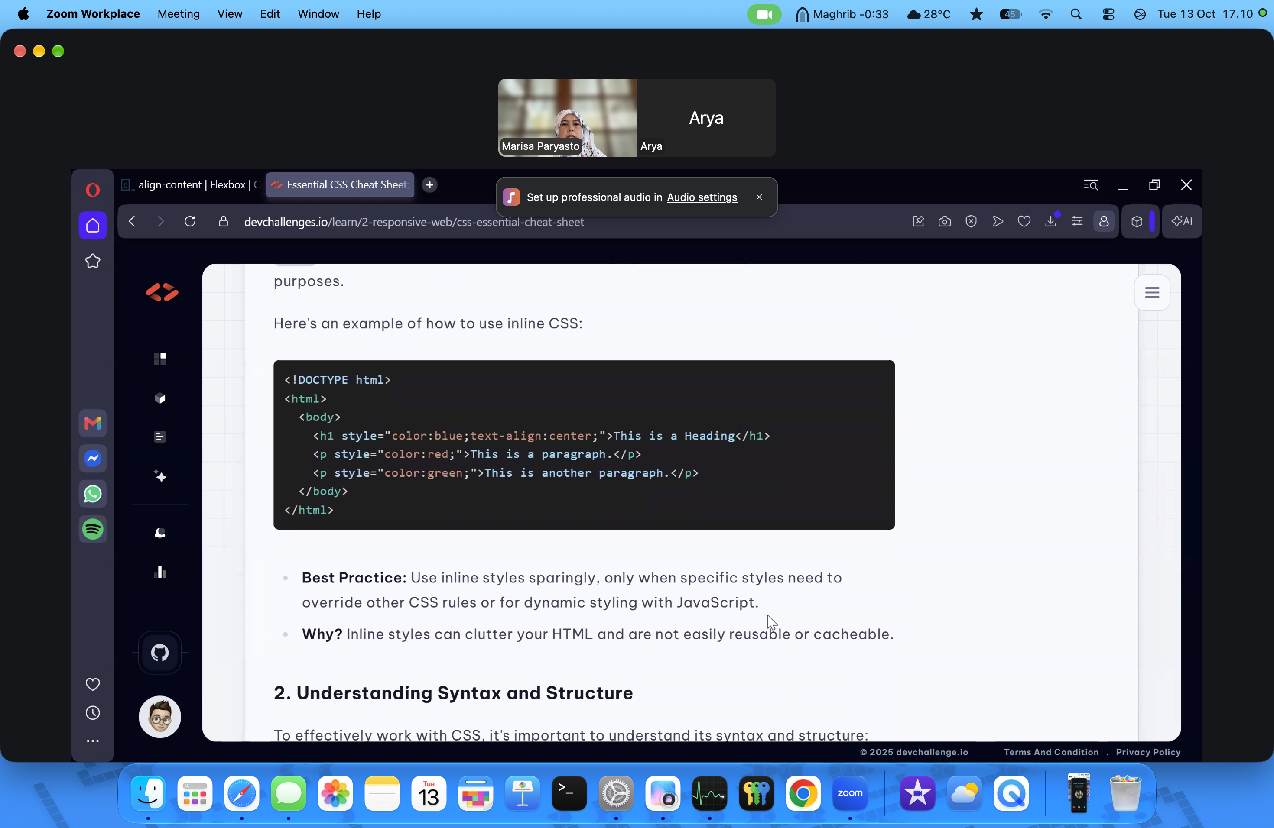
Task: Open a new browser tab
Action: coord(429,185)
